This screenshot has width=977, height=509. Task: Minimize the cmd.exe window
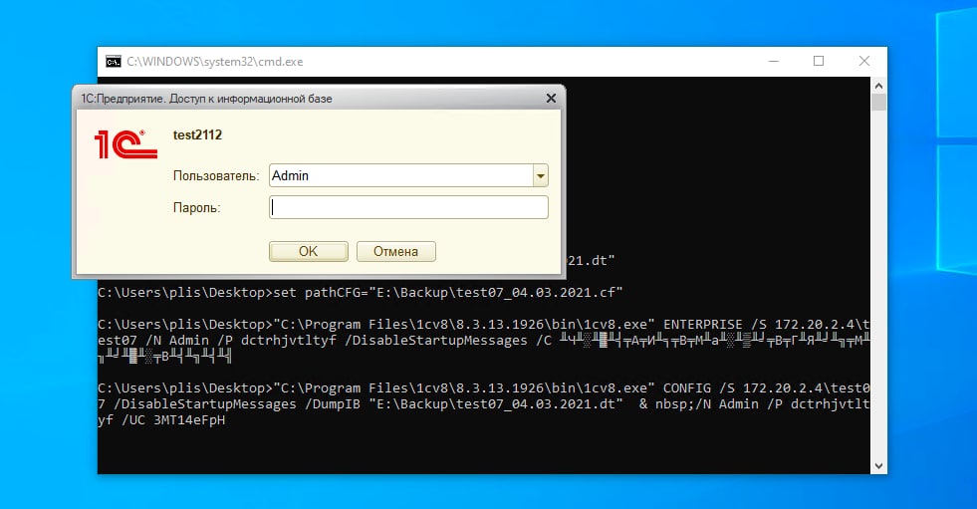(773, 61)
